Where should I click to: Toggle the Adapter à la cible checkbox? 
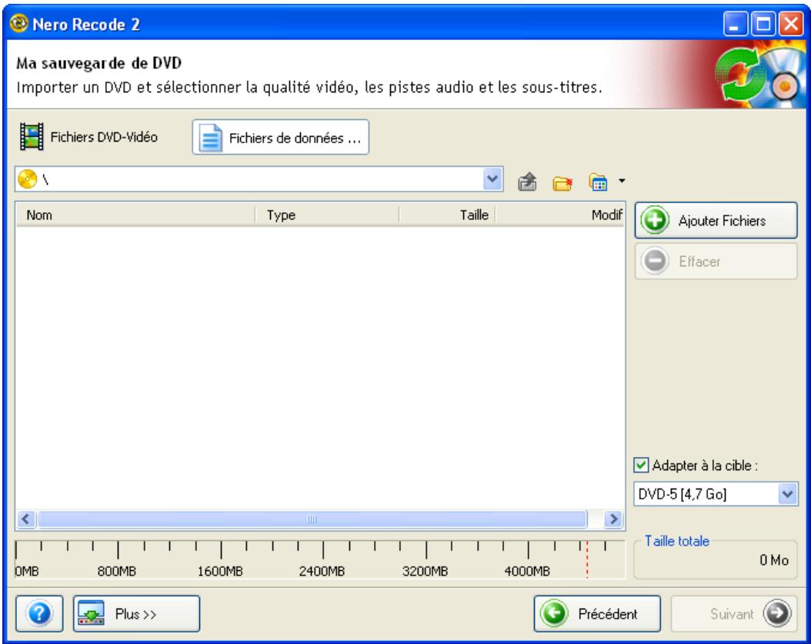pos(641,465)
